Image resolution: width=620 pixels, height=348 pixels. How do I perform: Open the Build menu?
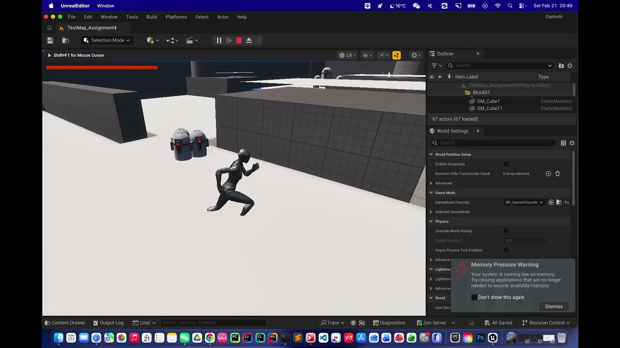(x=152, y=17)
